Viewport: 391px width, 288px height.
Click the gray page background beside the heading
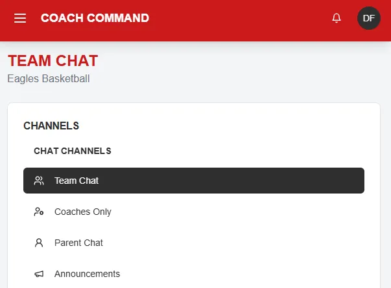(259, 68)
